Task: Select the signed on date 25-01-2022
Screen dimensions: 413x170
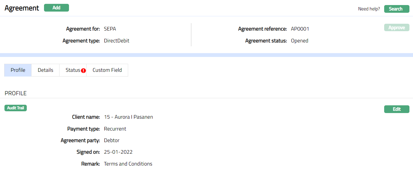Action: pos(118,152)
